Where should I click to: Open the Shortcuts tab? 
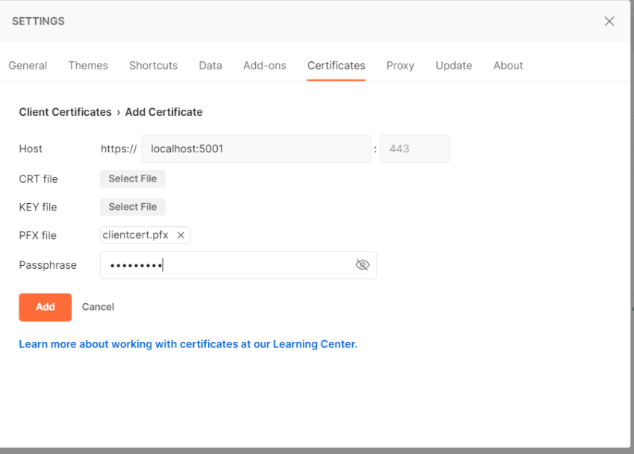pos(153,66)
